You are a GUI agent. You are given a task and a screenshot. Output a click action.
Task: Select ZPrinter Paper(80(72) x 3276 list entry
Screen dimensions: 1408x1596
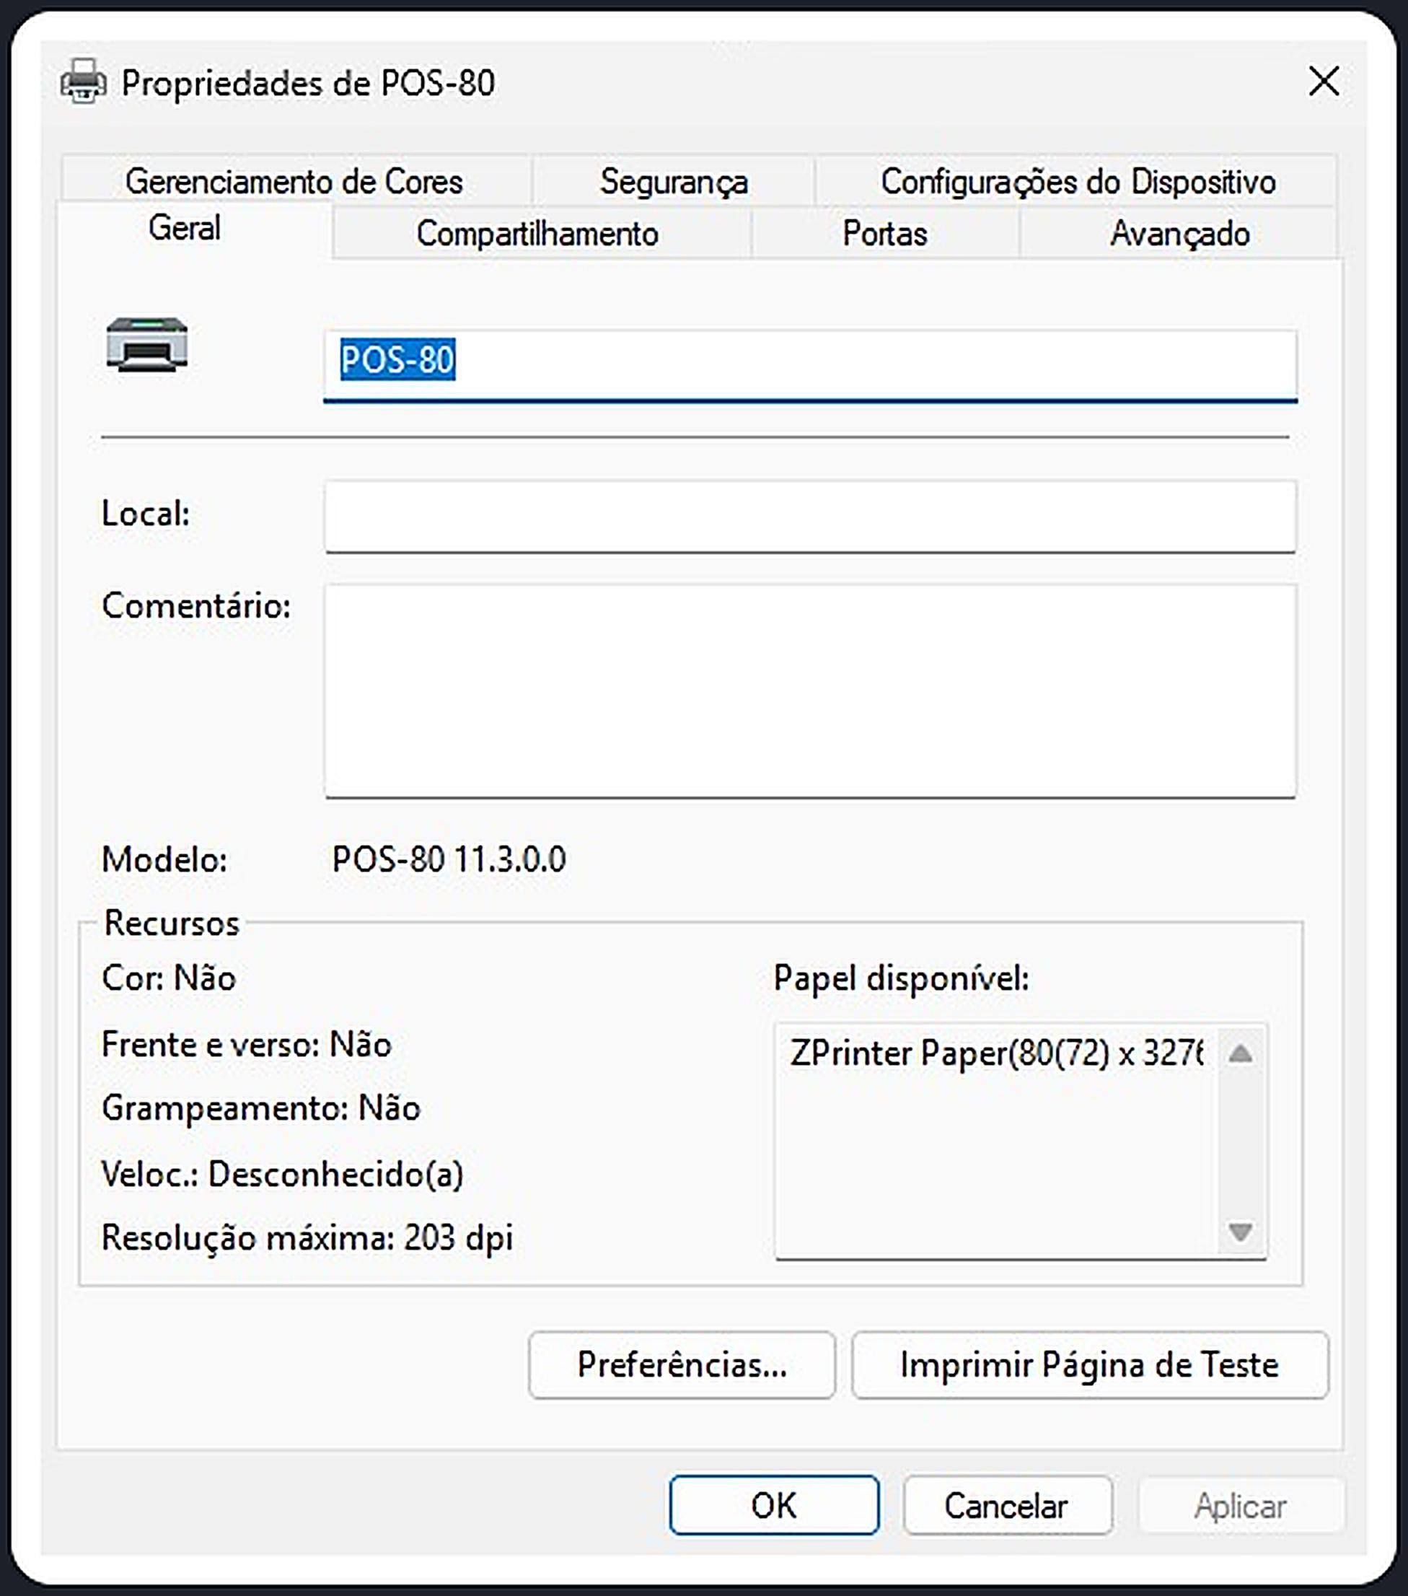(996, 1053)
